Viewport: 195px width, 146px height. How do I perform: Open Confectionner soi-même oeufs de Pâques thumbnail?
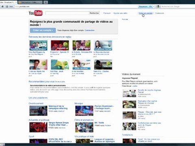pyautogui.click(x=129, y=126)
